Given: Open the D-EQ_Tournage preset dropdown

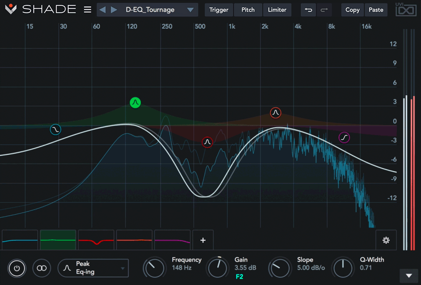Looking at the screenshot, I should click(190, 10).
